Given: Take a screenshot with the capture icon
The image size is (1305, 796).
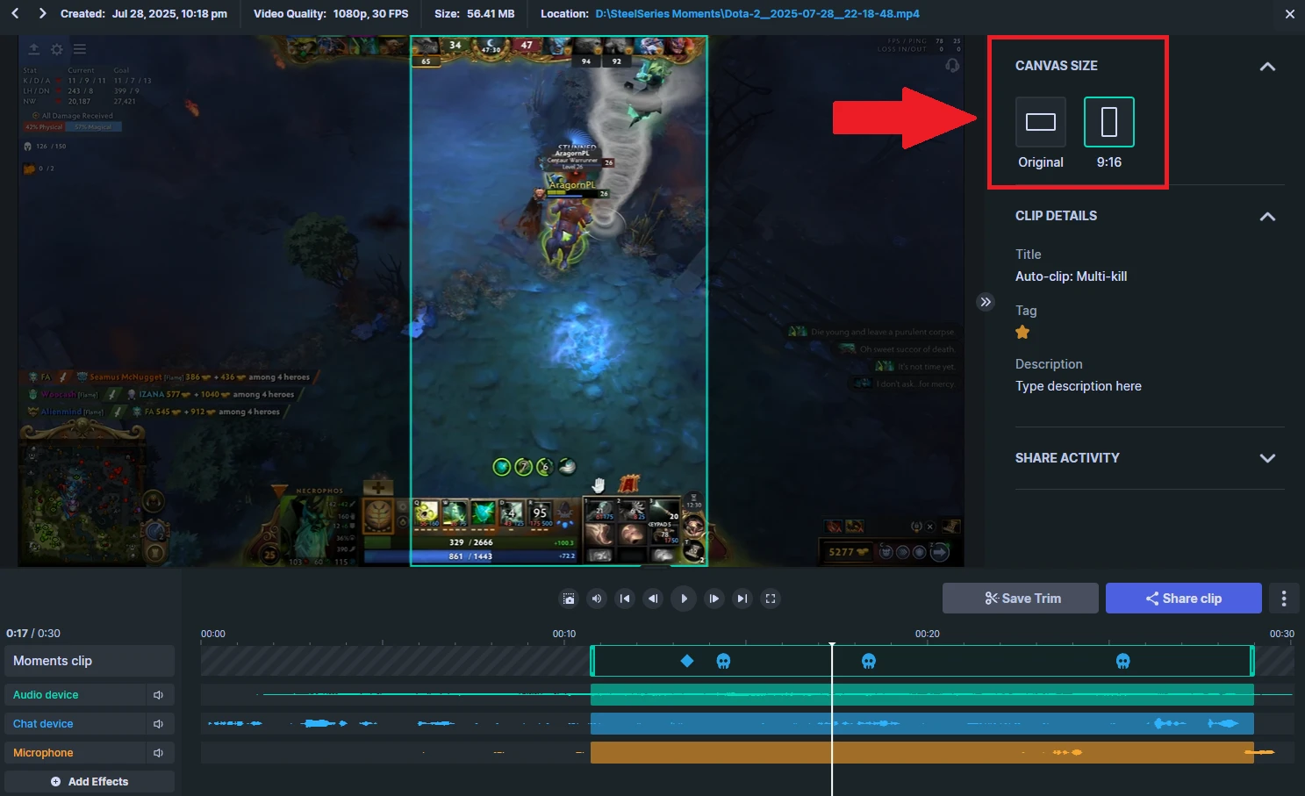Looking at the screenshot, I should point(569,599).
